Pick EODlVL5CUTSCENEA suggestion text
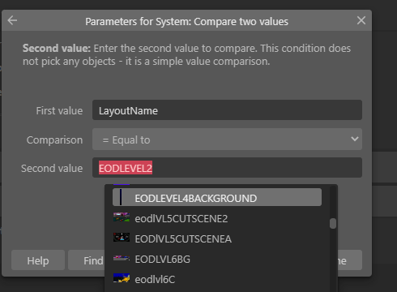 (x=183, y=238)
